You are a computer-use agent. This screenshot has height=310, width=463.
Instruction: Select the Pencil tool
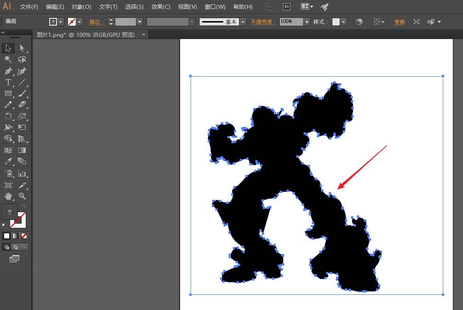8,105
